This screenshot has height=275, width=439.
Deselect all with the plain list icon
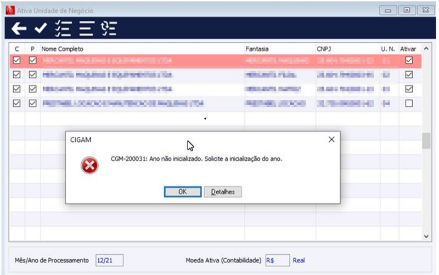point(87,28)
